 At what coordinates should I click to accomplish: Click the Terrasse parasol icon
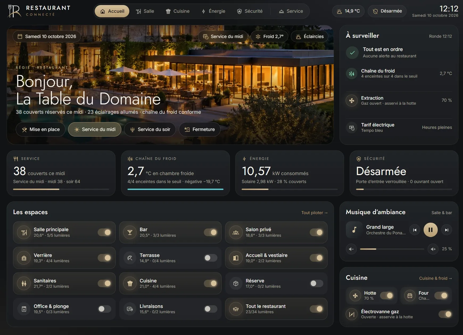coord(130,258)
